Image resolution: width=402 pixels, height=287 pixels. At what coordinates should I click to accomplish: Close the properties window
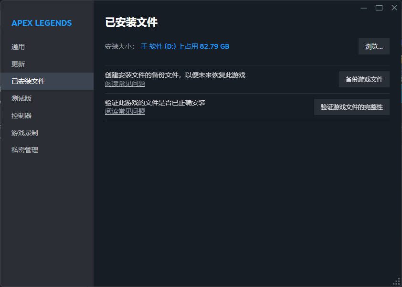[x=394, y=8]
